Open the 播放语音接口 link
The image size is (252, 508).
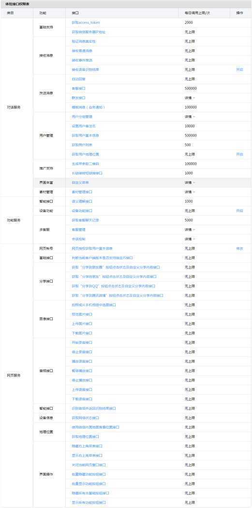pyautogui.click(x=82, y=361)
